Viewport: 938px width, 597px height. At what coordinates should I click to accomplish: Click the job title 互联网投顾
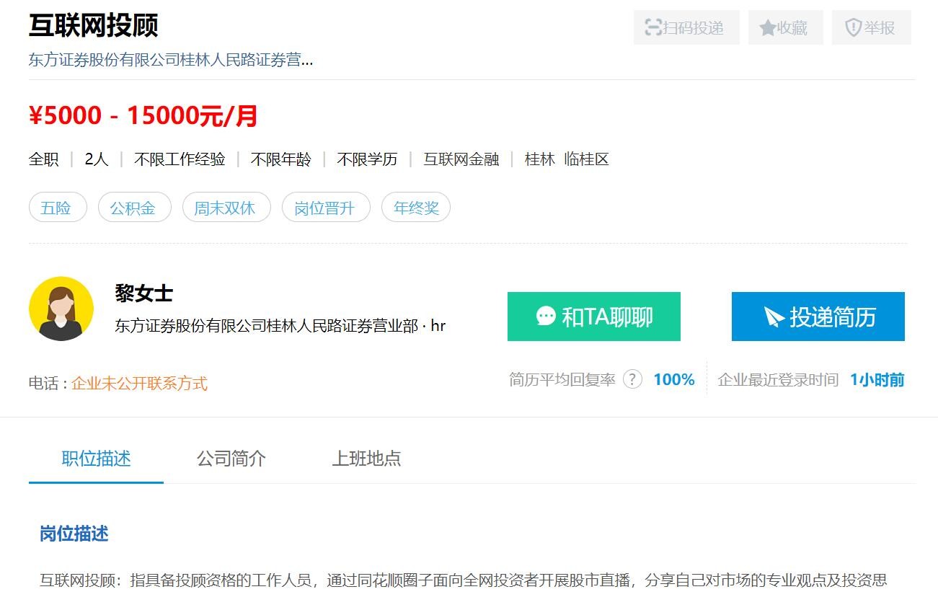coord(94,25)
